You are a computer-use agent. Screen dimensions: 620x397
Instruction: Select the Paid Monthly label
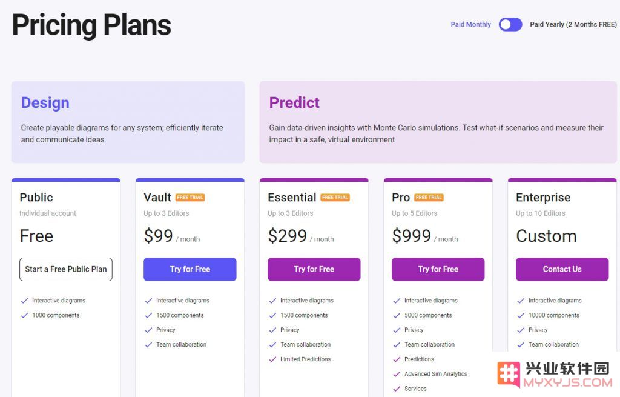click(x=470, y=24)
